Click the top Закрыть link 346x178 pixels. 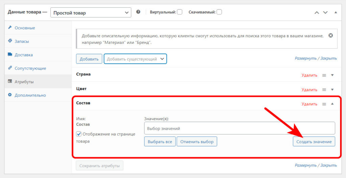tap(328, 58)
